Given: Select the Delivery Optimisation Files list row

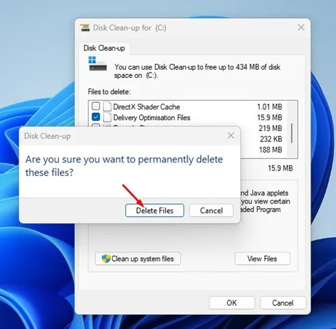Looking at the screenshot, I should (187, 117).
